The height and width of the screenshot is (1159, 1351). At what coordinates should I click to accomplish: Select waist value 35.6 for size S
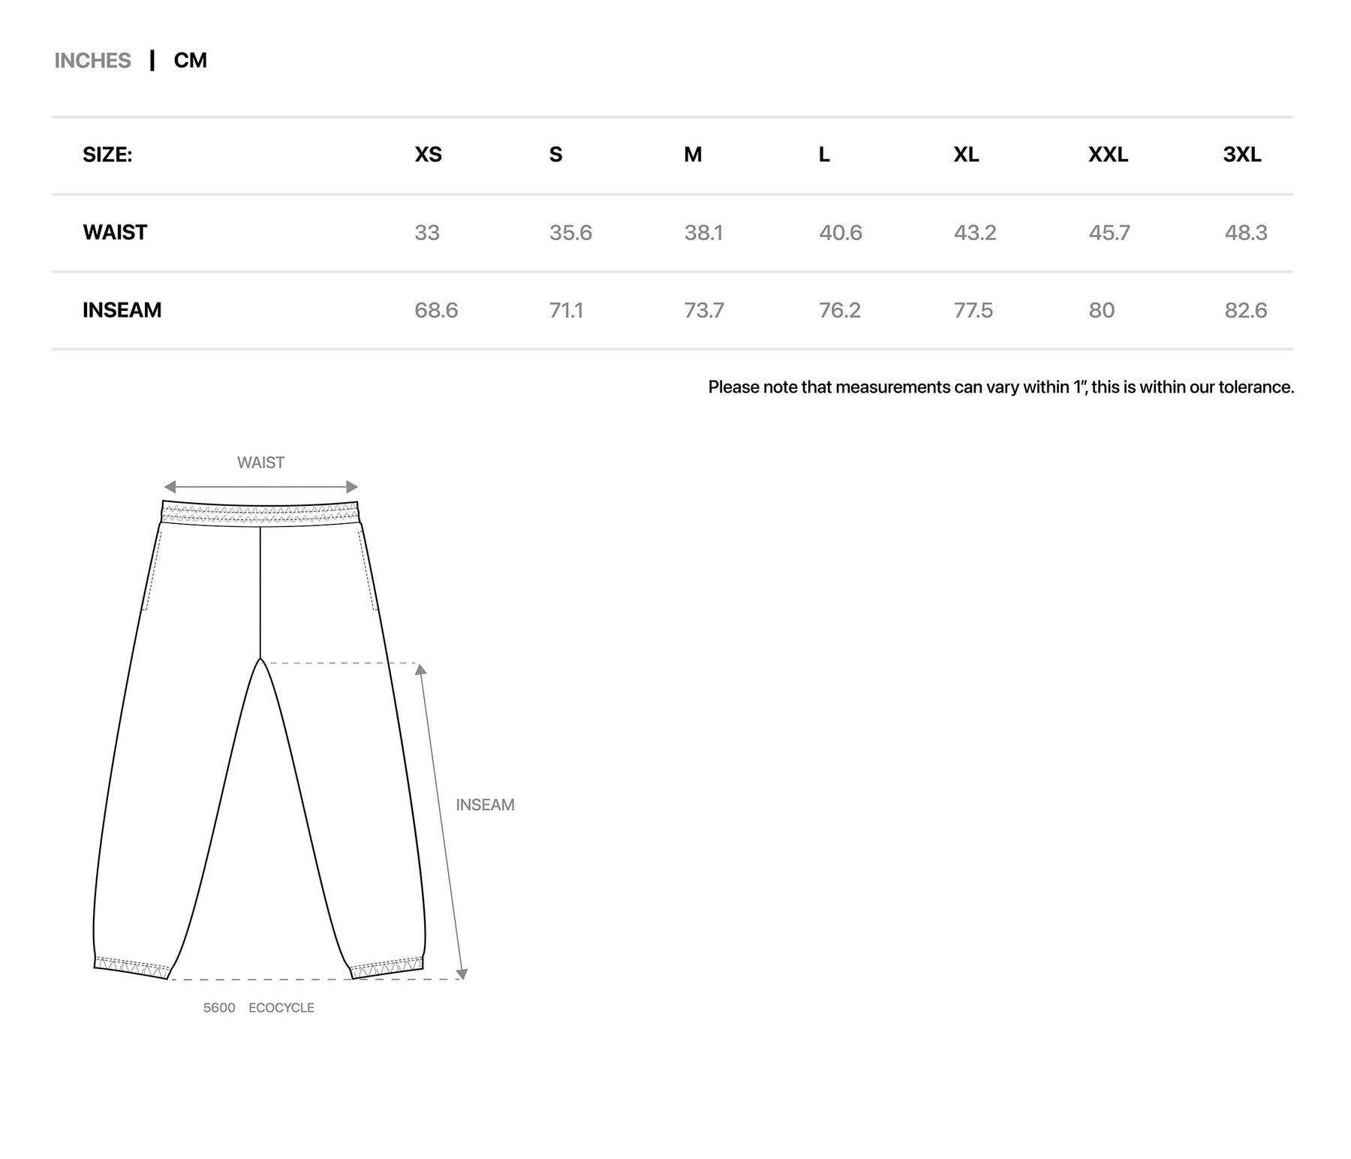570,233
